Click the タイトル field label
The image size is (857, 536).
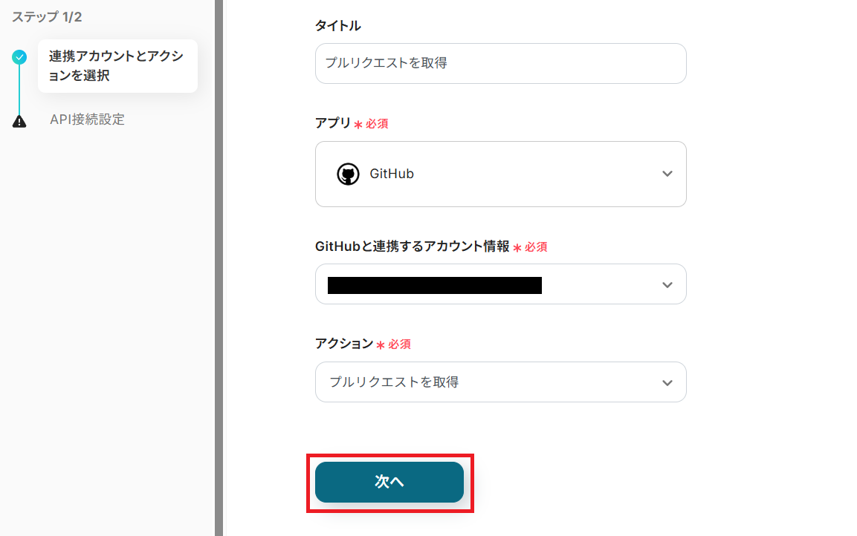click(x=338, y=26)
